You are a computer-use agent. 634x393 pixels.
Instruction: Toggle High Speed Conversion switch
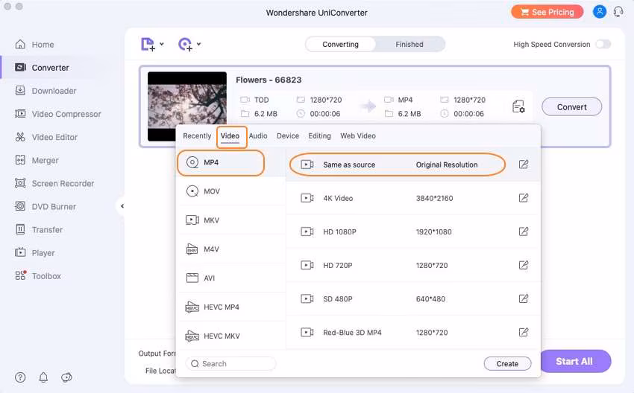pos(603,44)
